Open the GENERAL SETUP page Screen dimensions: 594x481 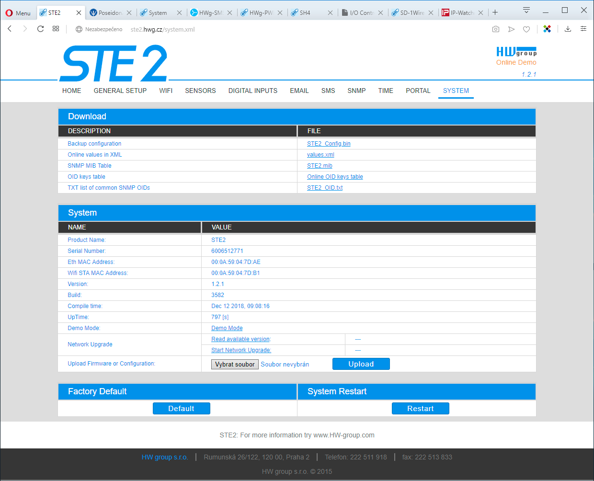tap(120, 91)
